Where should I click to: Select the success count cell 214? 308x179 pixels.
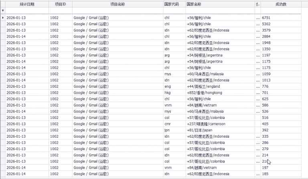tap(281, 155)
